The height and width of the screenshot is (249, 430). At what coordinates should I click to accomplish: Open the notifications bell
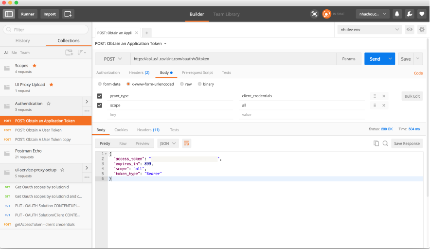tap(397, 14)
